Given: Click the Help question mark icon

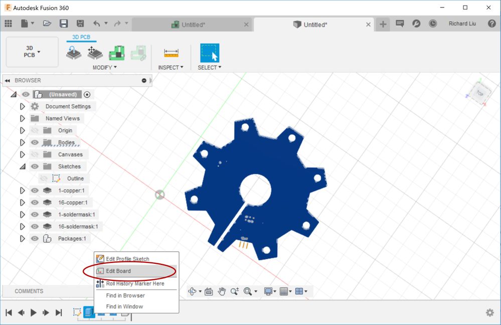Looking at the screenshot, I should click(492, 24).
